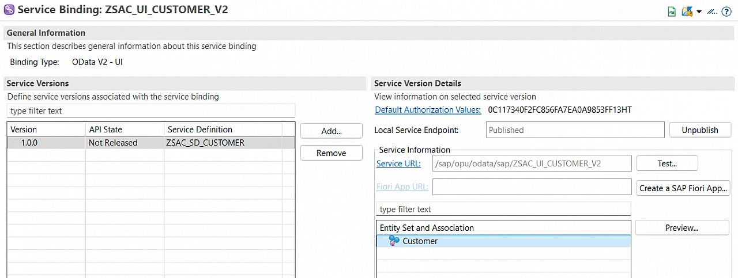The height and width of the screenshot is (278, 738).
Task: Click Create a SAP Fiori App... button
Action: [684, 188]
